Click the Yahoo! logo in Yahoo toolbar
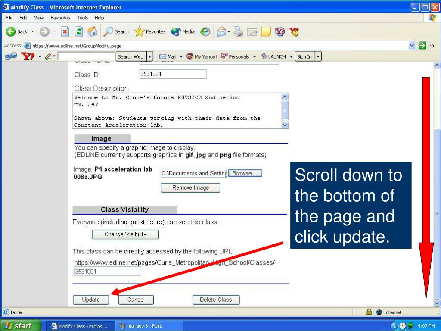441x331 pixels. [x=28, y=56]
